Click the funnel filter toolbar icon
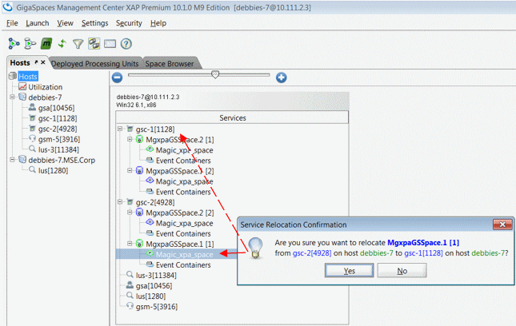516x326 pixels. (78, 44)
